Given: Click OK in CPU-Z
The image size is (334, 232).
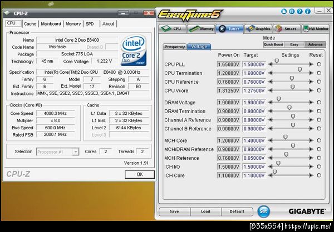Looking at the screenshot, I should [x=140, y=174].
